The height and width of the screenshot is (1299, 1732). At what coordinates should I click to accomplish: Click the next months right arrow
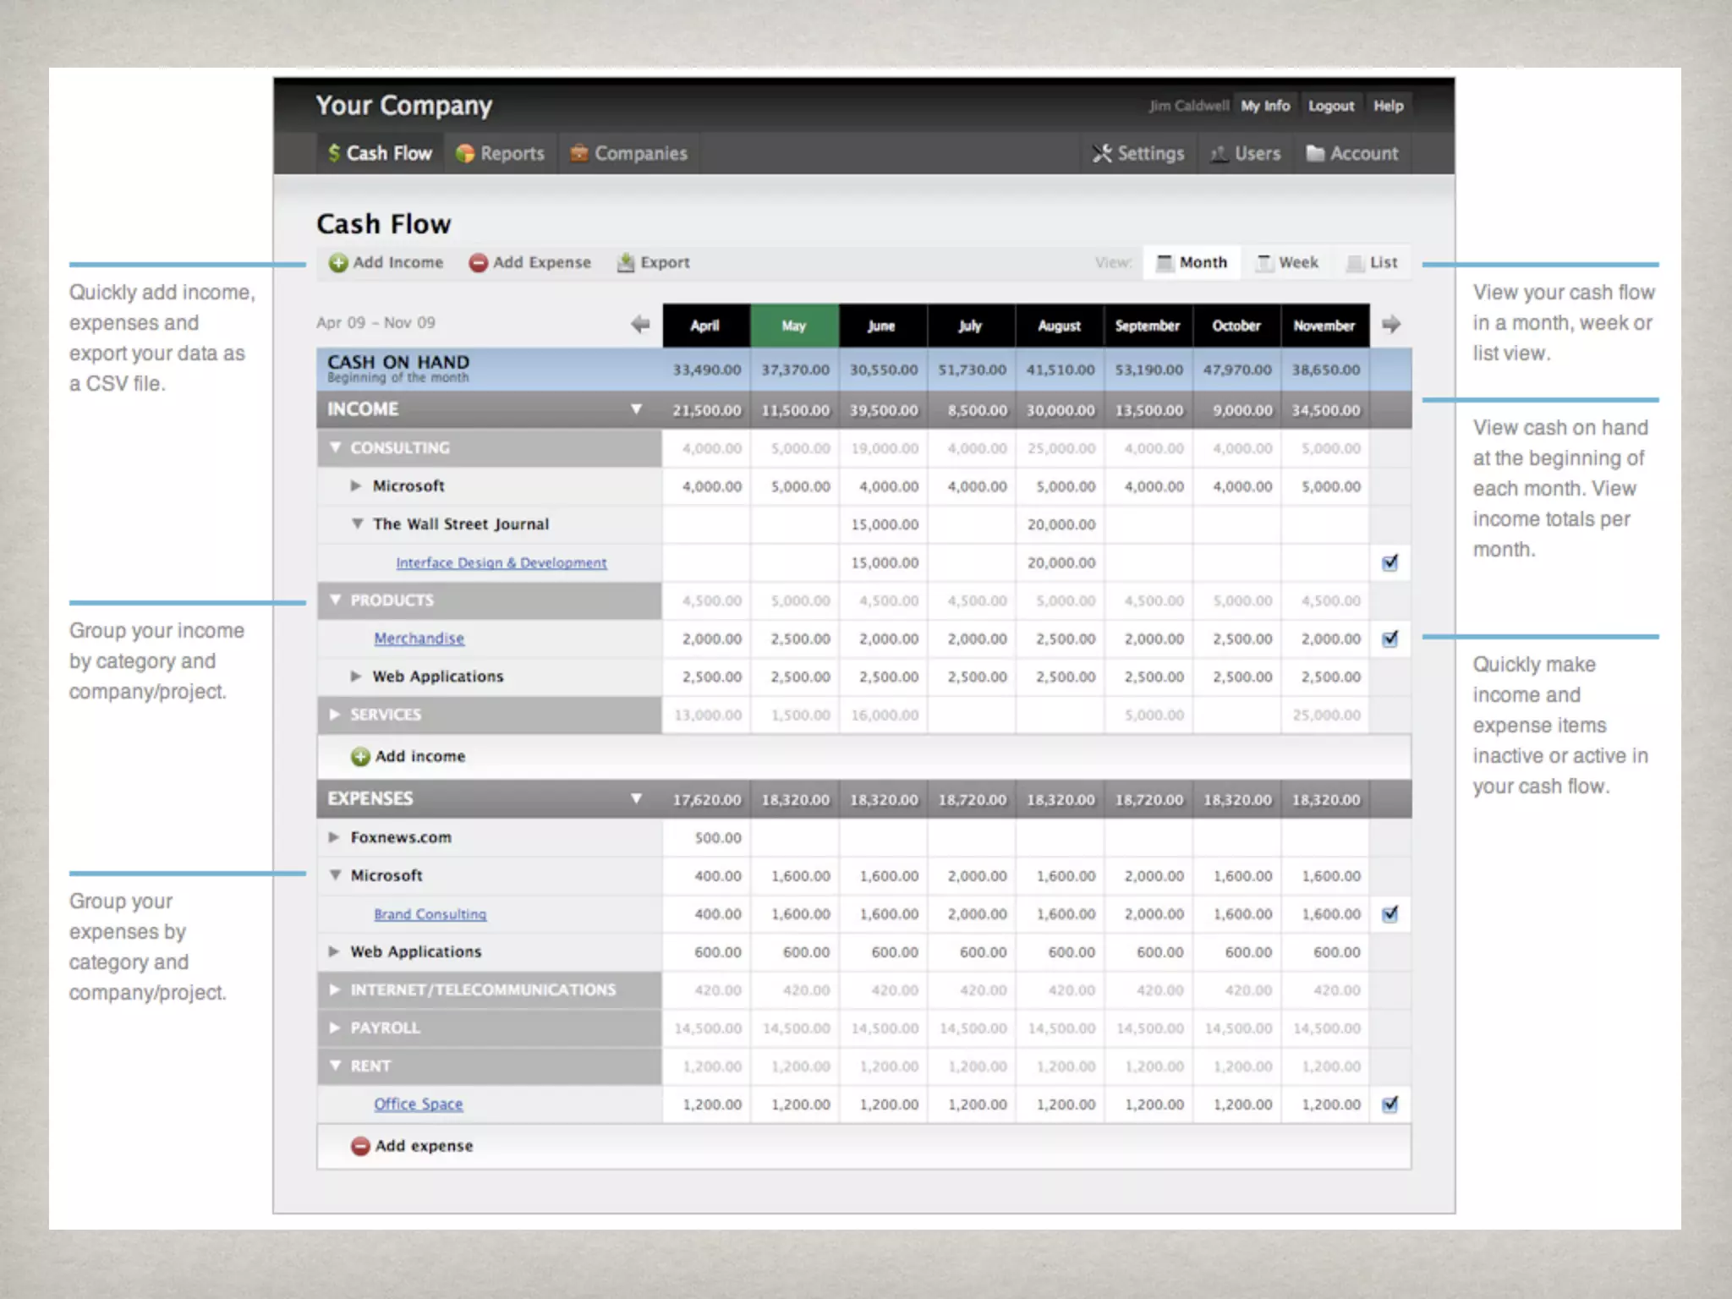(1391, 324)
